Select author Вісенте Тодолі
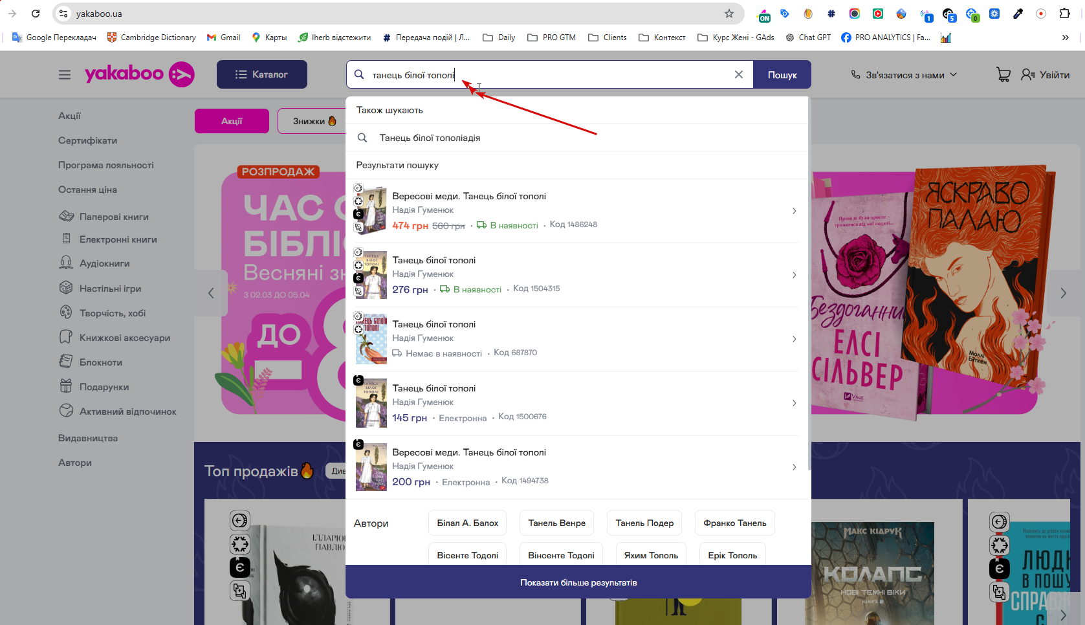This screenshot has height=625, width=1085. 467,554
